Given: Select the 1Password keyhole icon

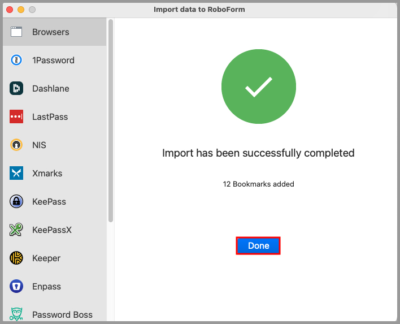Looking at the screenshot, I should (x=16, y=61).
